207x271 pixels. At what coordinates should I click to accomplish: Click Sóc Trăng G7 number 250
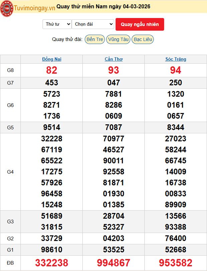coord(176,83)
